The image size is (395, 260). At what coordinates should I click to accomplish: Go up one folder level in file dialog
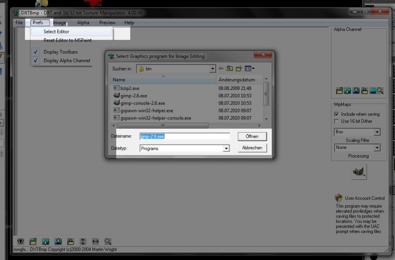[x=230, y=68]
